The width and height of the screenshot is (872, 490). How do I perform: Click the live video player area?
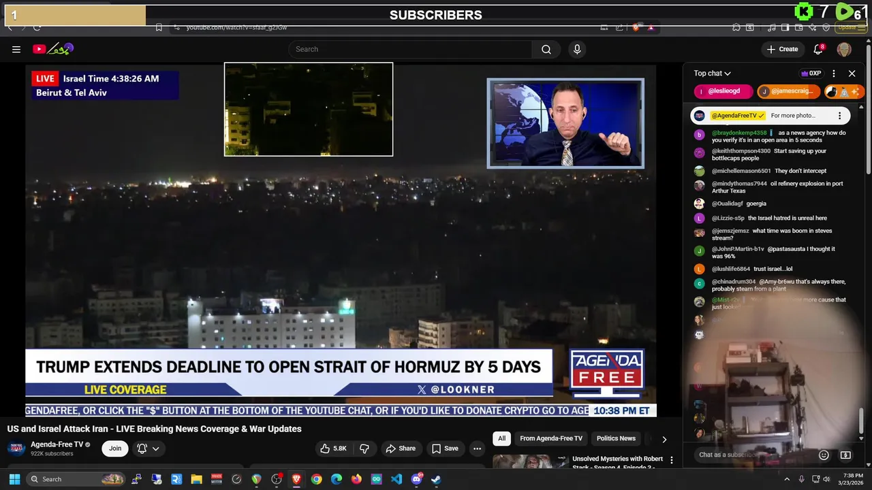(x=341, y=240)
